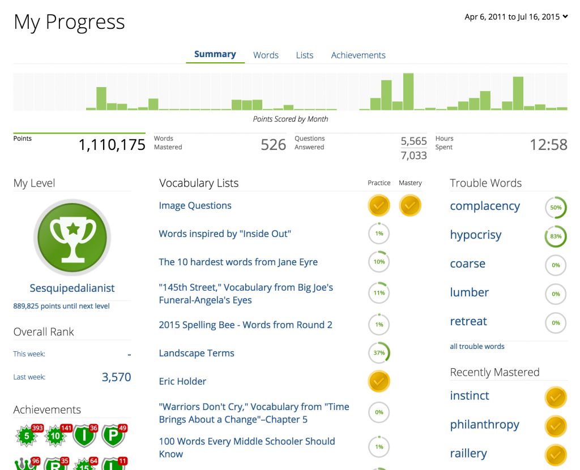
Task: Click the green star badge numbered 5
Action: [x=27, y=435]
